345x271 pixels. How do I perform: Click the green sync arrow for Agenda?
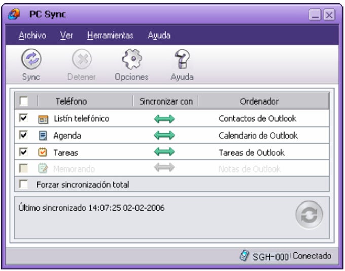tap(164, 135)
